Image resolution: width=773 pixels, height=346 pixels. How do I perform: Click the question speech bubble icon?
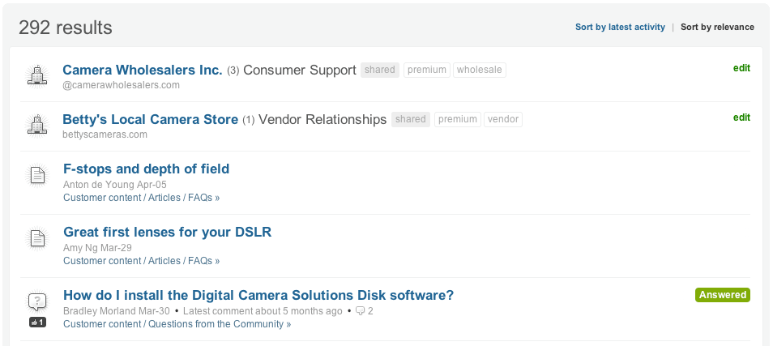tap(36, 302)
